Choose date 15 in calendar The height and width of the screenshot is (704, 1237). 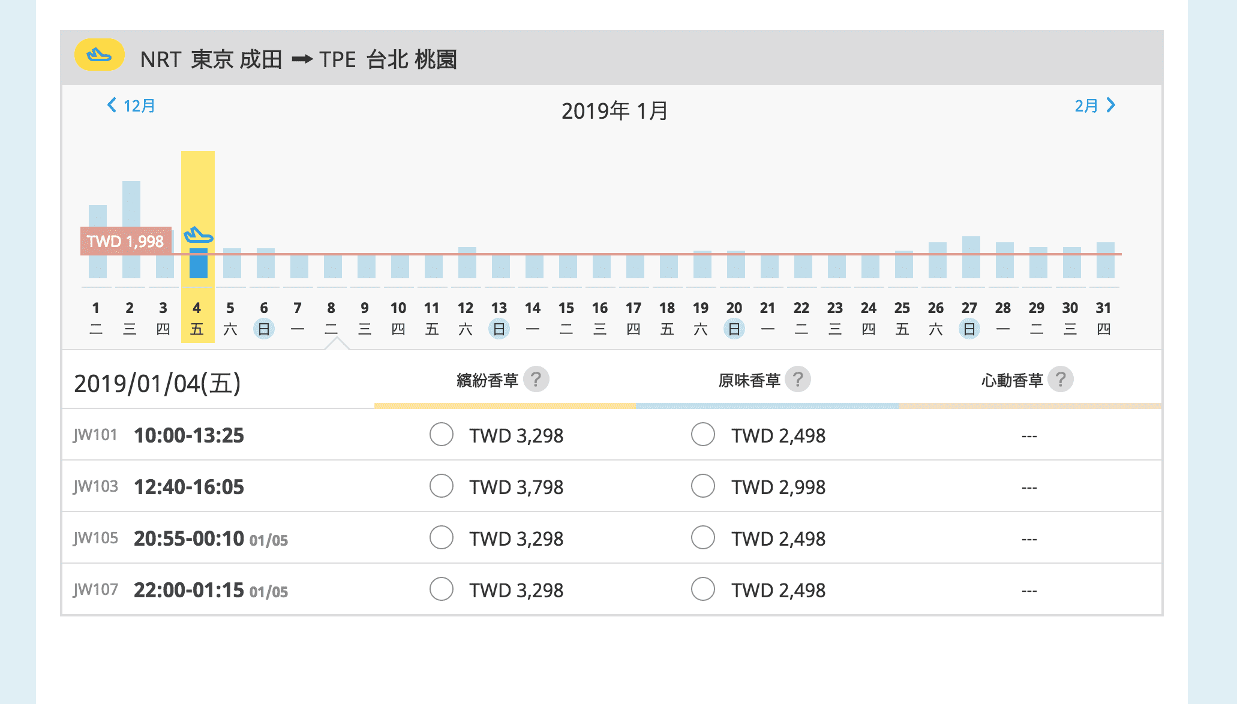click(x=566, y=318)
